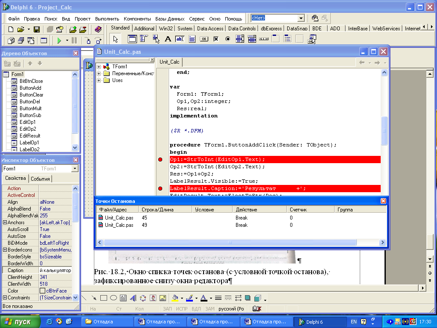The width and height of the screenshot is (437, 328).
Task: Open the Form1 object selector dropdown
Action: pos(75,169)
